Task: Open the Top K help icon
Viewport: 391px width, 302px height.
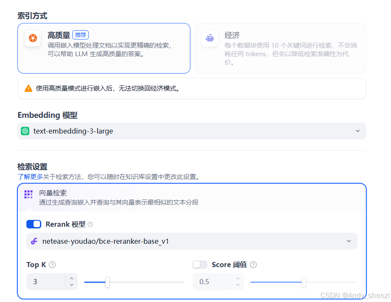Action: coord(52,265)
